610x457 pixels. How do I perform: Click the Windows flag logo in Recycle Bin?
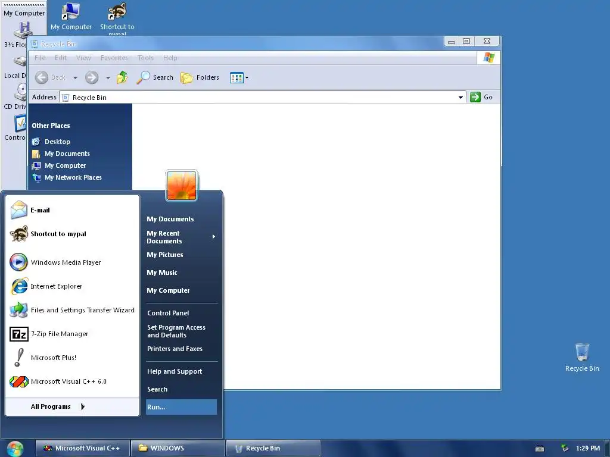pos(488,58)
